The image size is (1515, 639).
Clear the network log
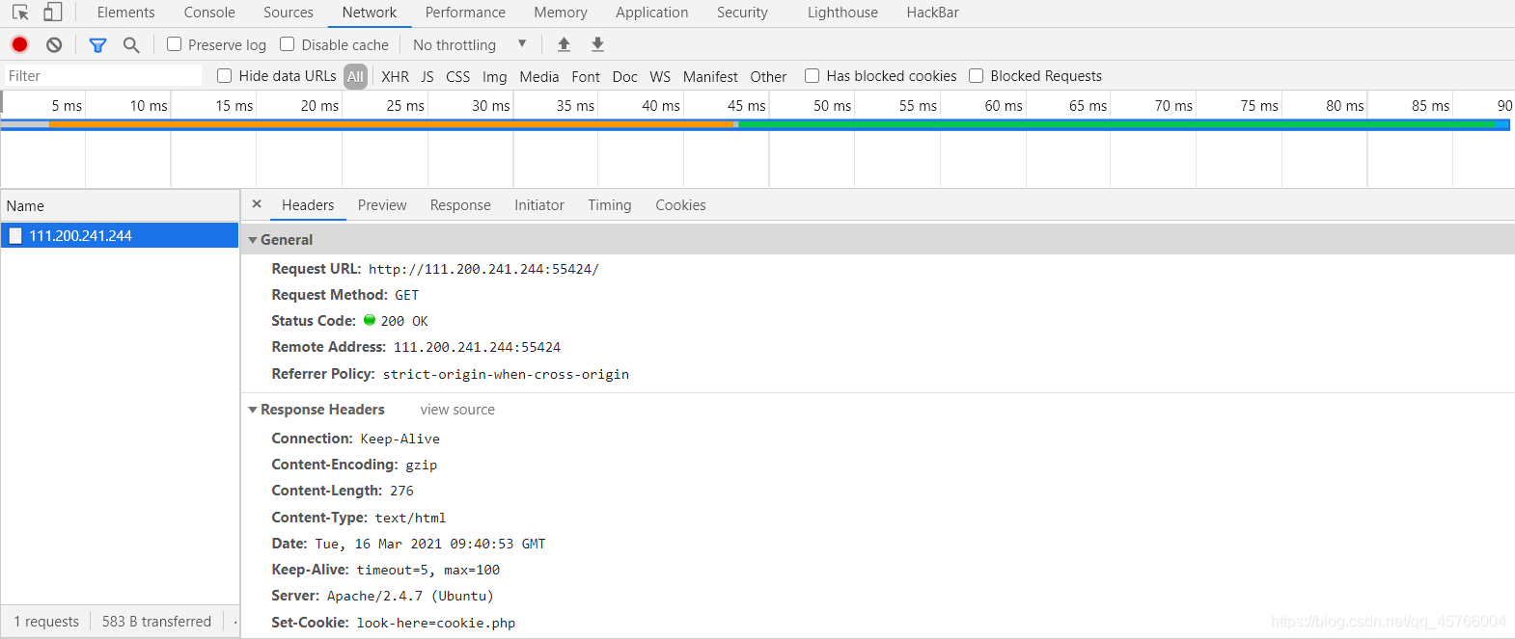54,44
